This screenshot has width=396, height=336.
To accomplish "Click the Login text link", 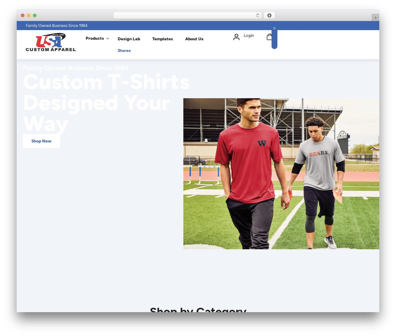I will coord(249,36).
